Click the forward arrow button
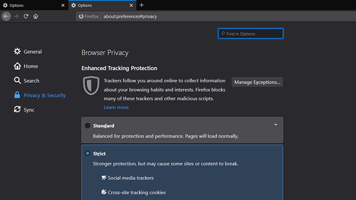The height and width of the screenshot is (200, 356). [16, 16]
